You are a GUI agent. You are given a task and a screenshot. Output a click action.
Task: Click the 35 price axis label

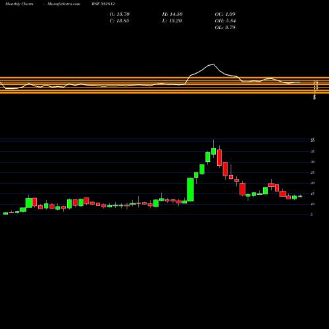point(313,151)
